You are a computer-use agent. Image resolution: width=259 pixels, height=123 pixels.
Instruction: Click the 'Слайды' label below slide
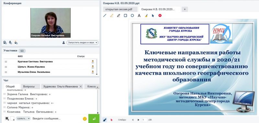[122, 120]
